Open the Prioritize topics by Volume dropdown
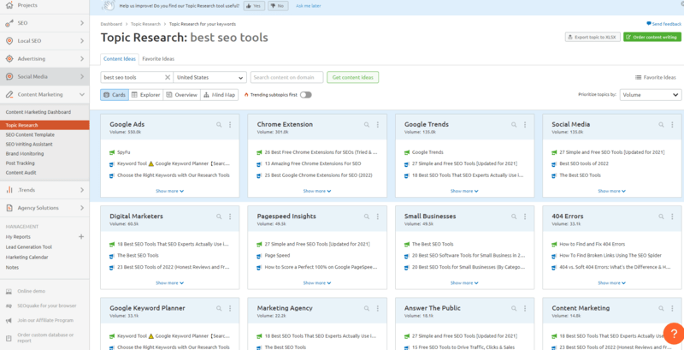Screen dimensions: 684x350 [x=648, y=95]
